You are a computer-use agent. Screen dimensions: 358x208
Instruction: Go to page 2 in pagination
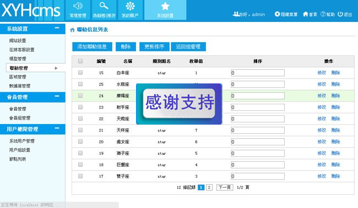[209, 188]
